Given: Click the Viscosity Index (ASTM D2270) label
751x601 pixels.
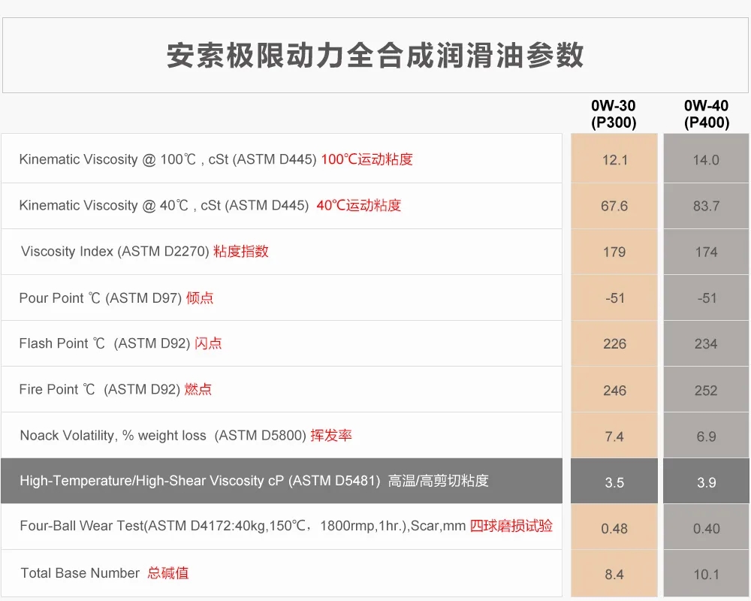Looking at the screenshot, I should [x=145, y=251].
